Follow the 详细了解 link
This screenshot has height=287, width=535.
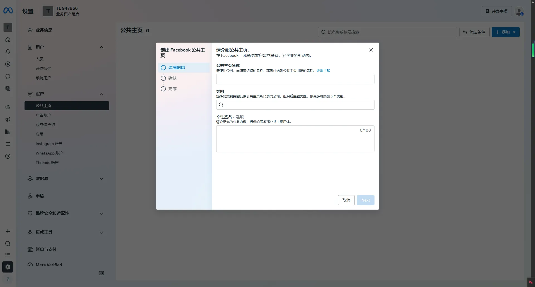point(323,71)
